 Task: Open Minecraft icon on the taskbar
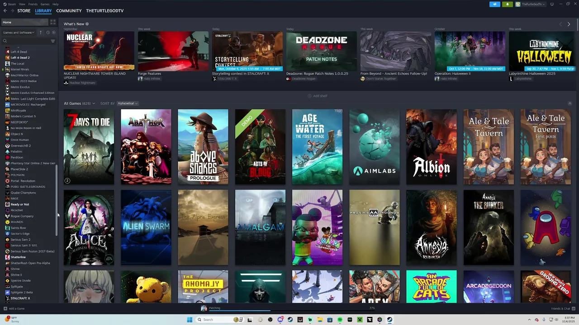[360, 320]
